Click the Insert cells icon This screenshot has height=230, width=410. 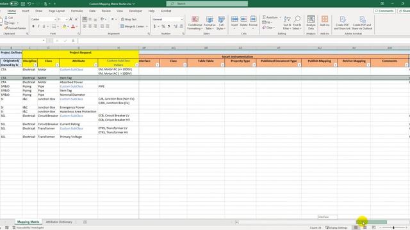coord(234,19)
